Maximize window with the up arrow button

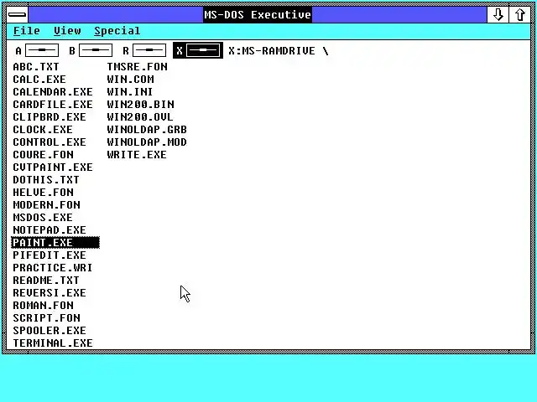(519, 15)
